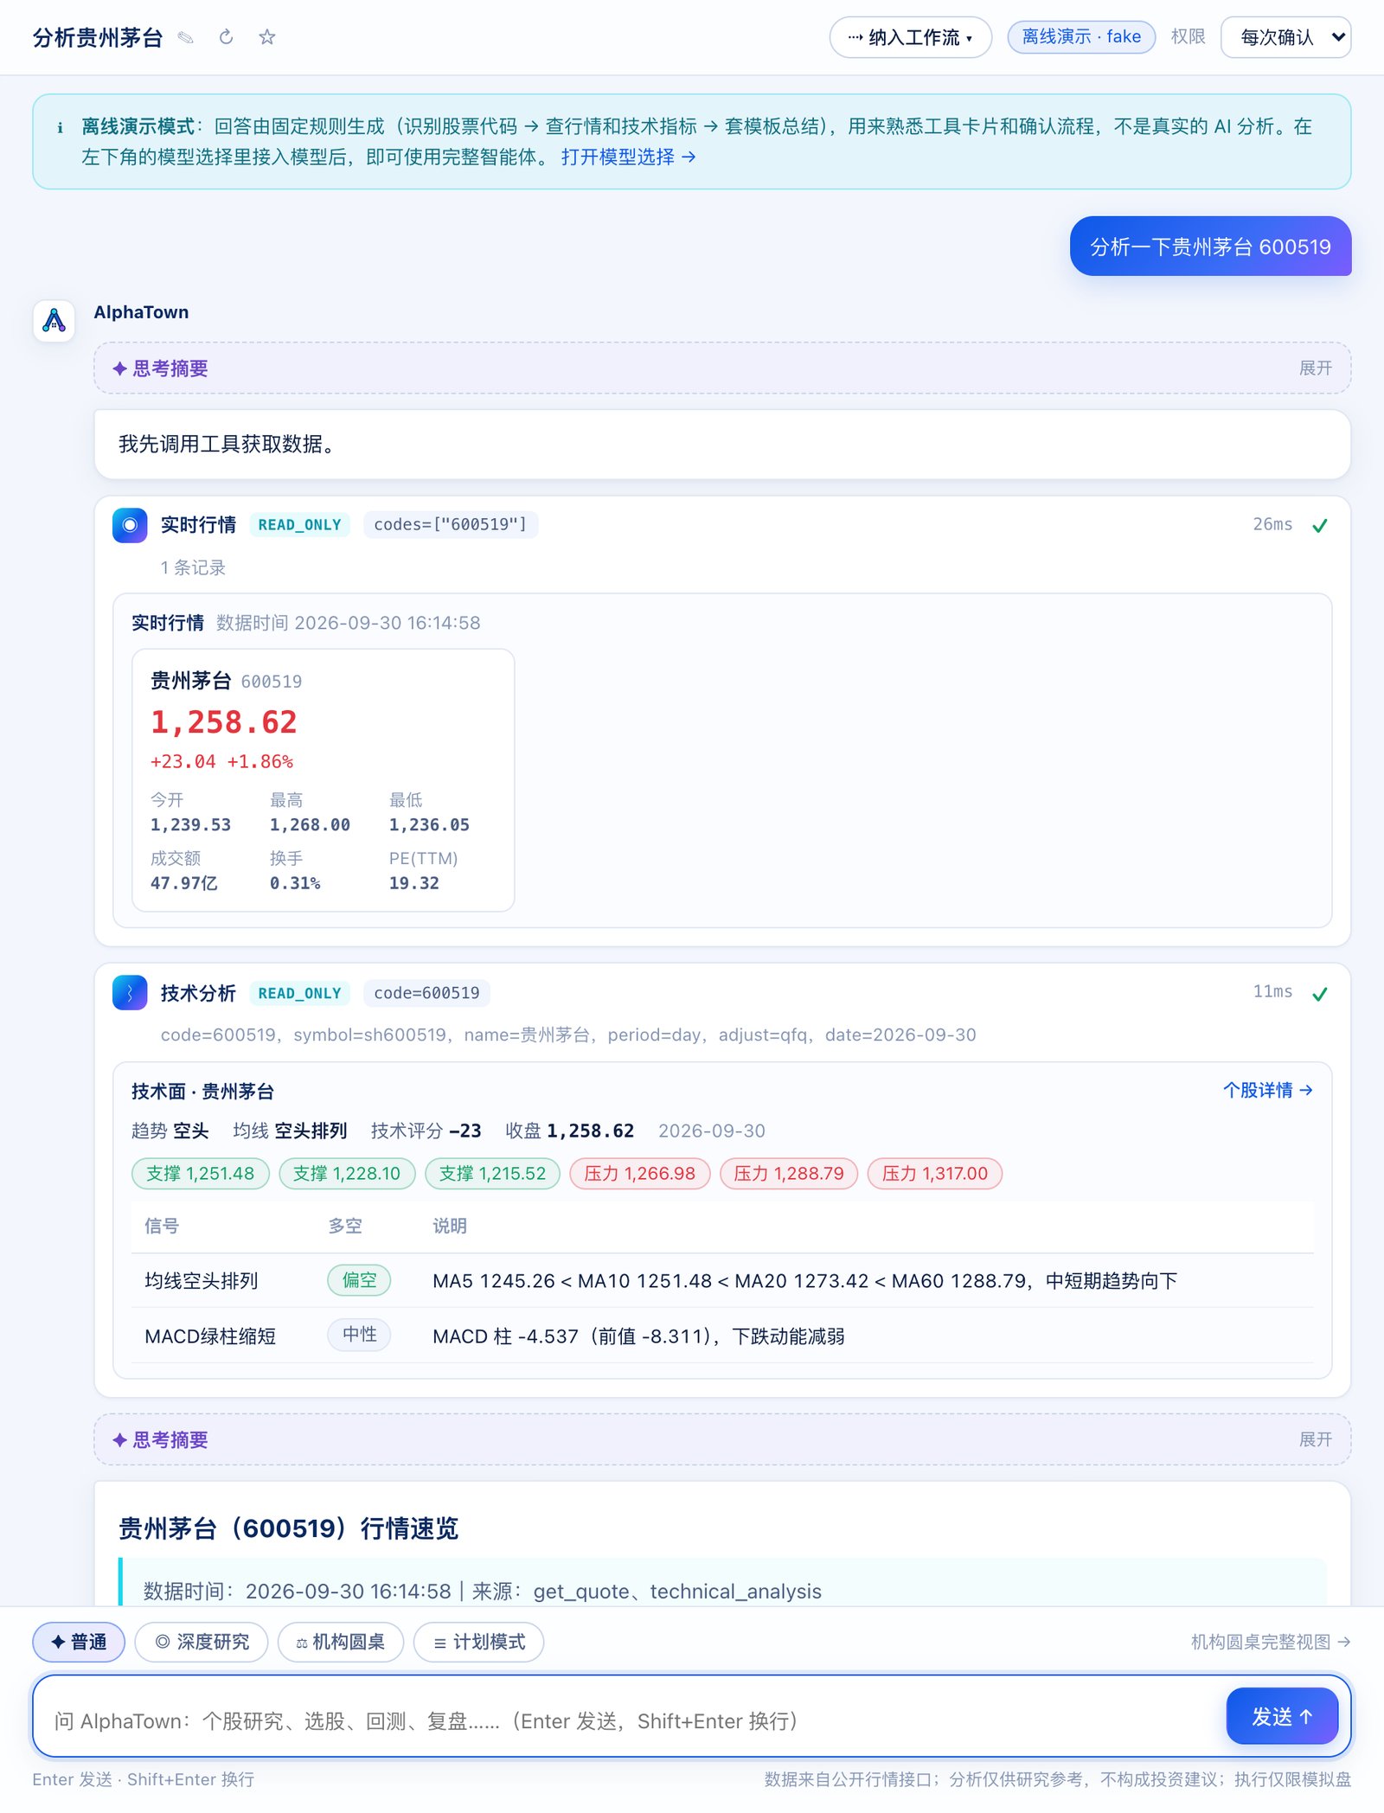Image resolution: width=1384 pixels, height=1813 pixels.
Task: Open the 每次确认 permission dropdown
Action: (x=1285, y=37)
